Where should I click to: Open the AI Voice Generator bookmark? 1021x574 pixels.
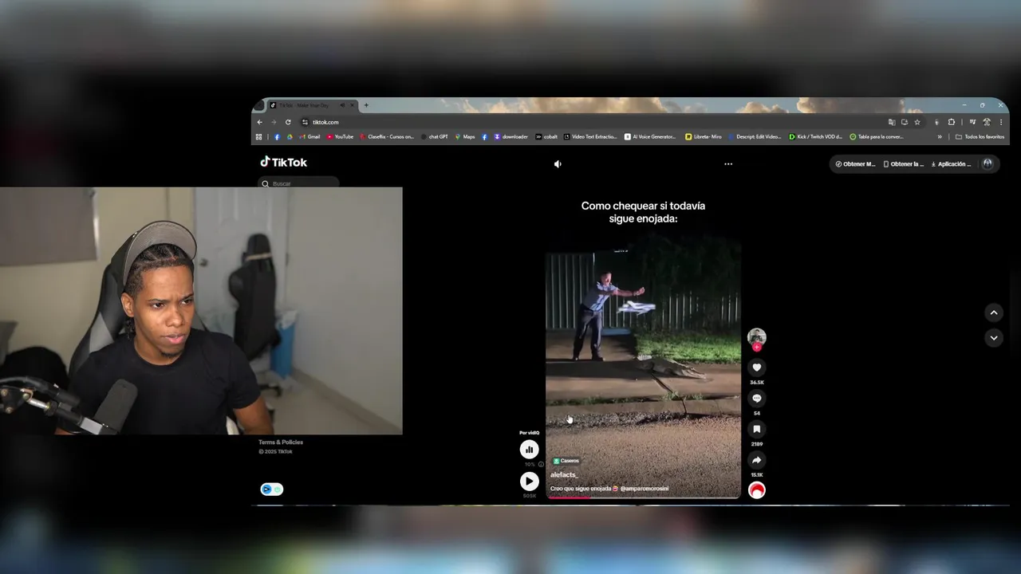650,137
